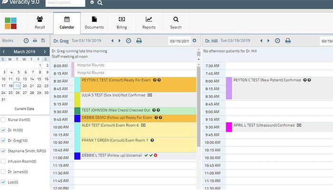The width and height of the screenshot is (333, 190).
Task: Go to previous month in mini calendar
Action: [4, 51]
